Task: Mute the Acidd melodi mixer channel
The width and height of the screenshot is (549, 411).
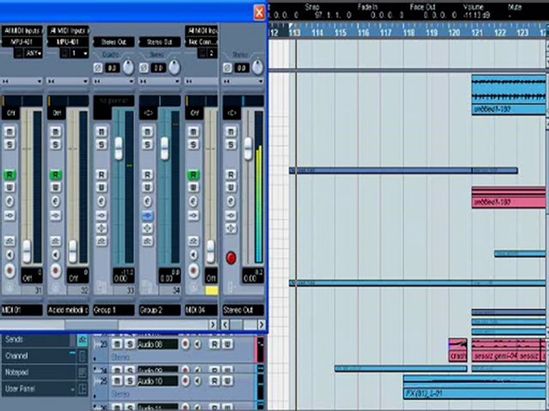Action: click(x=55, y=132)
